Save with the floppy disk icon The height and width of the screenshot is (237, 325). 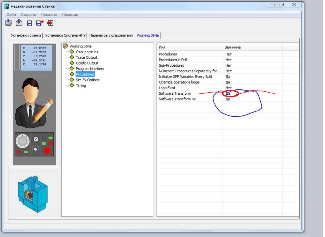[29, 23]
